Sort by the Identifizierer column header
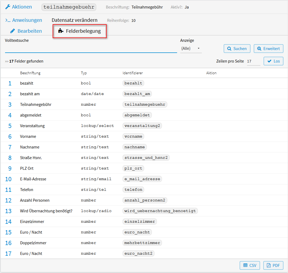 tap(133, 73)
